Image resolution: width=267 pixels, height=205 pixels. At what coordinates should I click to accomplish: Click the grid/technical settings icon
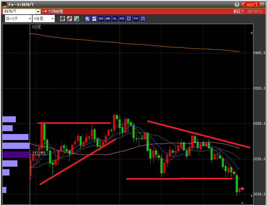[x=63, y=19]
